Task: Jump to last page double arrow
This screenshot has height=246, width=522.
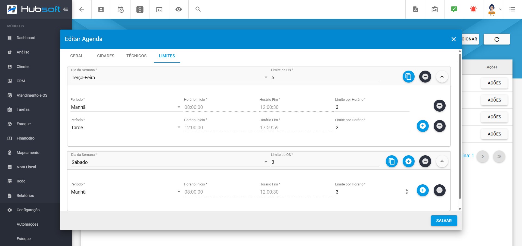Action: [499, 156]
